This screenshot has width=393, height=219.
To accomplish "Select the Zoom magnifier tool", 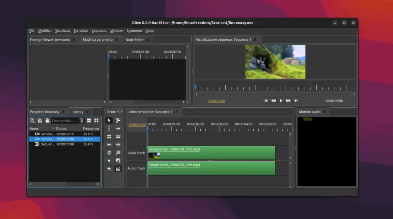I will (x=118, y=153).
